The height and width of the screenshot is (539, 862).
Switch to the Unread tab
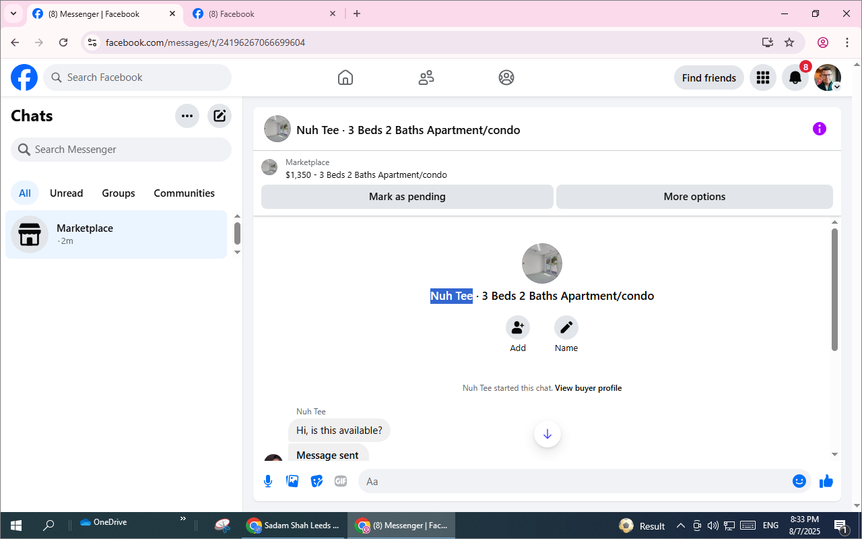tap(67, 193)
